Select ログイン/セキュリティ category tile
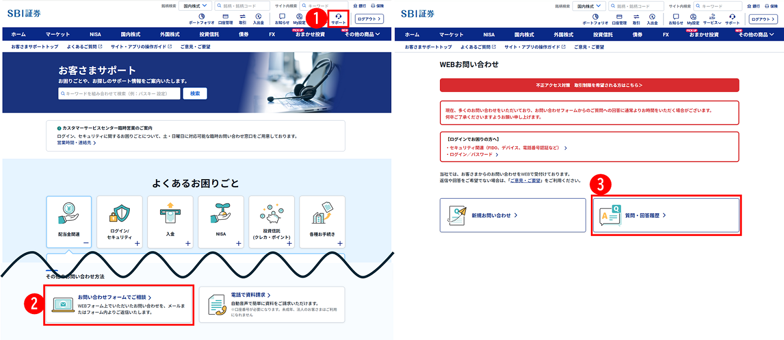 click(120, 222)
